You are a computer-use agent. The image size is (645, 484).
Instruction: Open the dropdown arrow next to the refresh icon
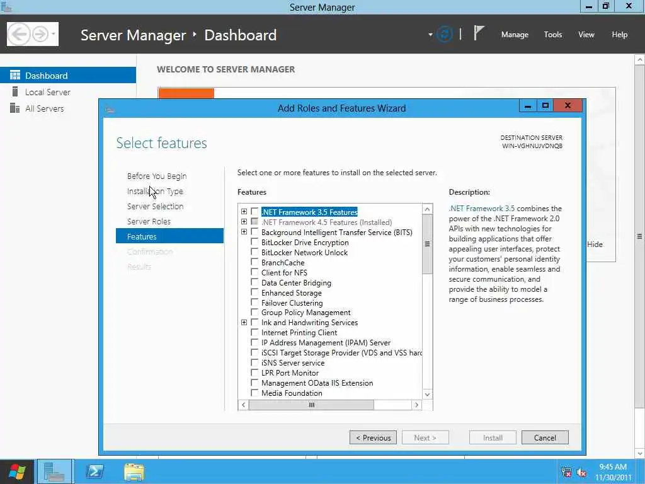point(430,35)
